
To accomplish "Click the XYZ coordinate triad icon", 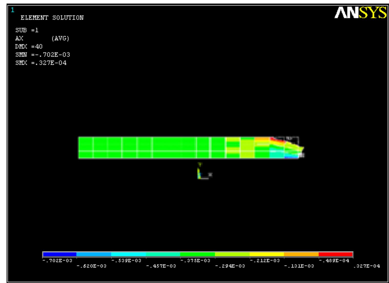I will pyautogui.click(x=204, y=171).
